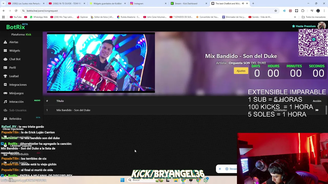Click the Integraciones sidebar icon
Image resolution: width=328 pixels, height=184 pixels.
5,85
